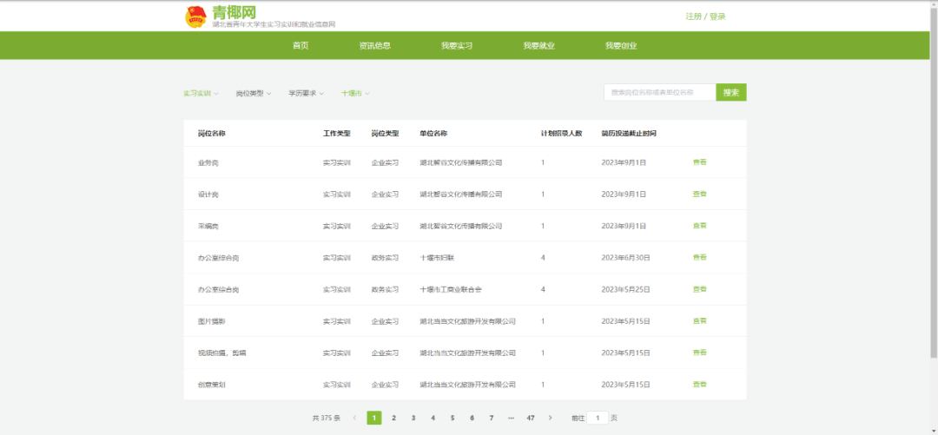Click the 登录 link

(x=718, y=16)
